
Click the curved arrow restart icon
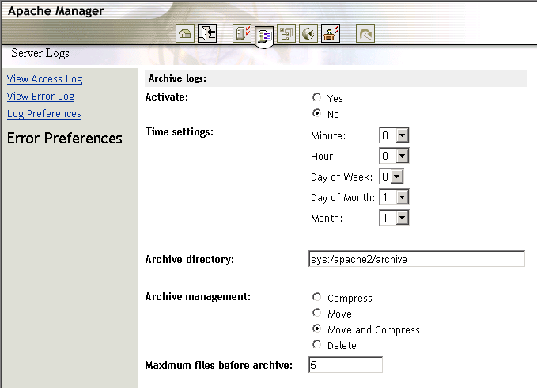[x=365, y=33]
